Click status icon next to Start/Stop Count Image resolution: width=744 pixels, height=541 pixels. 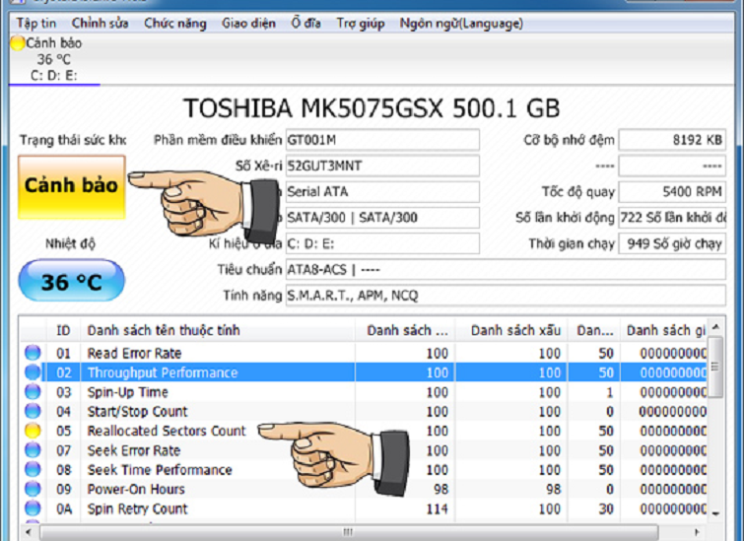click(33, 411)
